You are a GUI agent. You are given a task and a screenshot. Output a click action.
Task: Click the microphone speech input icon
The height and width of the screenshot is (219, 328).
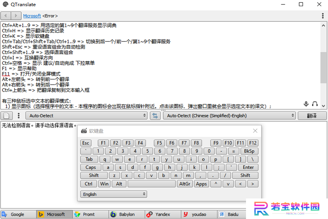coord(306,104)
